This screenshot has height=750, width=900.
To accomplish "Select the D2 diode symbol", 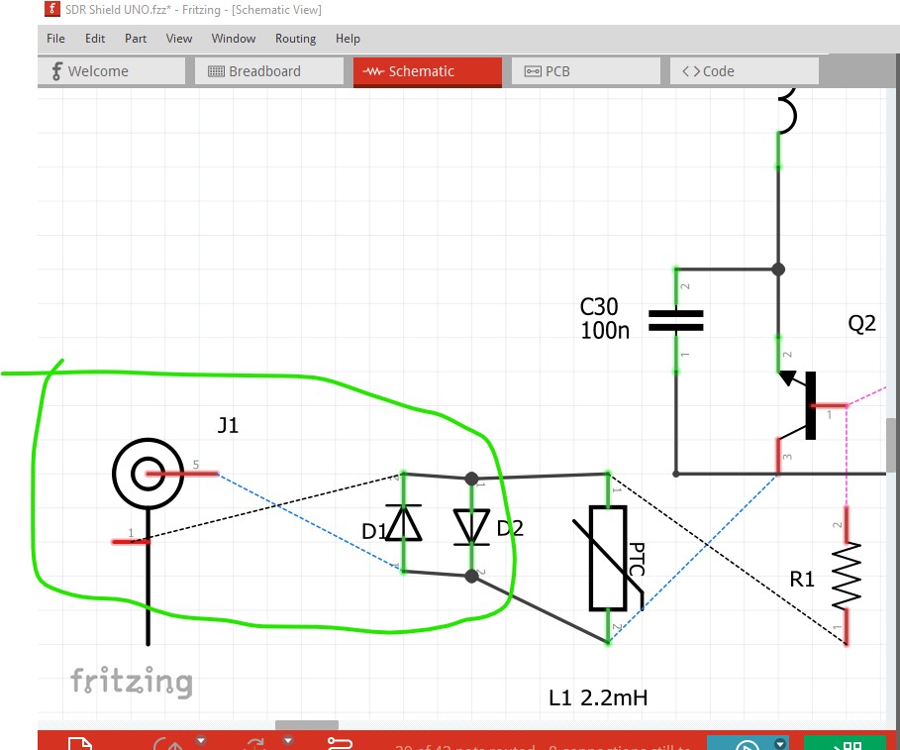I will point(471,527).
